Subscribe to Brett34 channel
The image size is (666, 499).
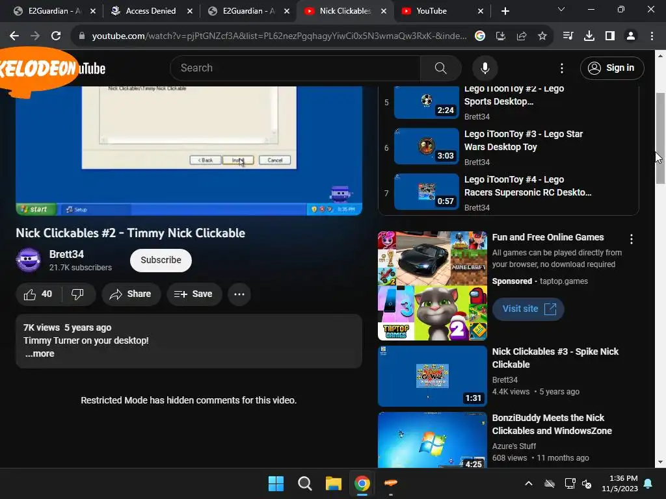(161, 260)
